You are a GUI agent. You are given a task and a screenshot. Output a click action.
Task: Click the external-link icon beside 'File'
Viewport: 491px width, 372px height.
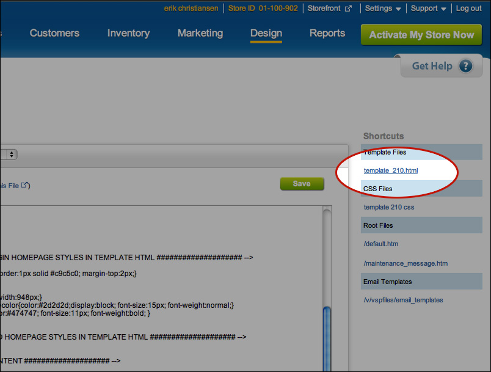tap(24, 185)
